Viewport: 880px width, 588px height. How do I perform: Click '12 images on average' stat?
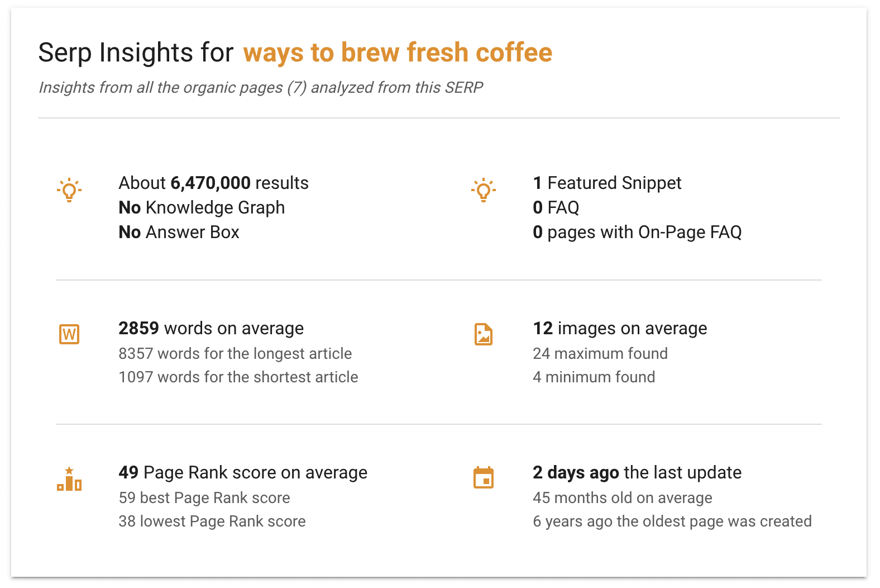coord(620,328)
